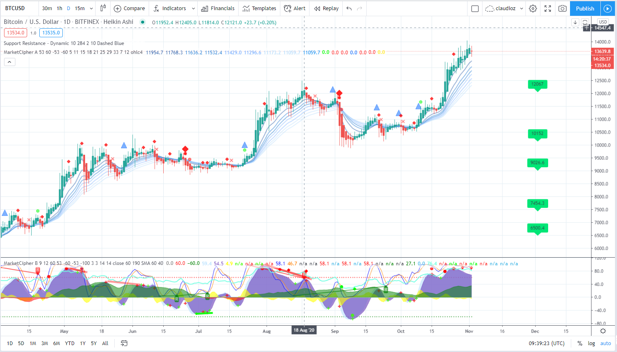Click the 10152 green price label
The height and width of the screenshot is (352, 617).
click(538, 134)
